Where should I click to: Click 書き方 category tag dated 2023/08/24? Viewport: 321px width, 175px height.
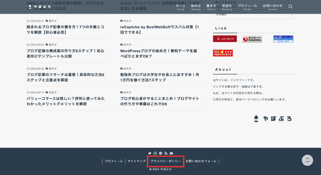tap(51, 45)
